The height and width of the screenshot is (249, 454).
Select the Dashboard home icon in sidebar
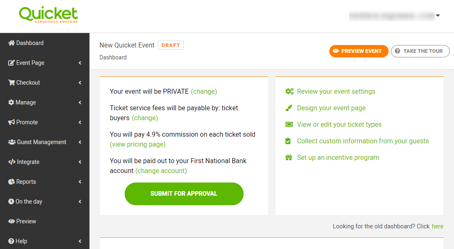(11, 43)
